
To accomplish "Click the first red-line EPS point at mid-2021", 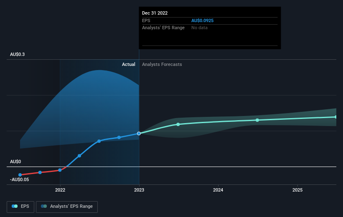I will [20, 175].
